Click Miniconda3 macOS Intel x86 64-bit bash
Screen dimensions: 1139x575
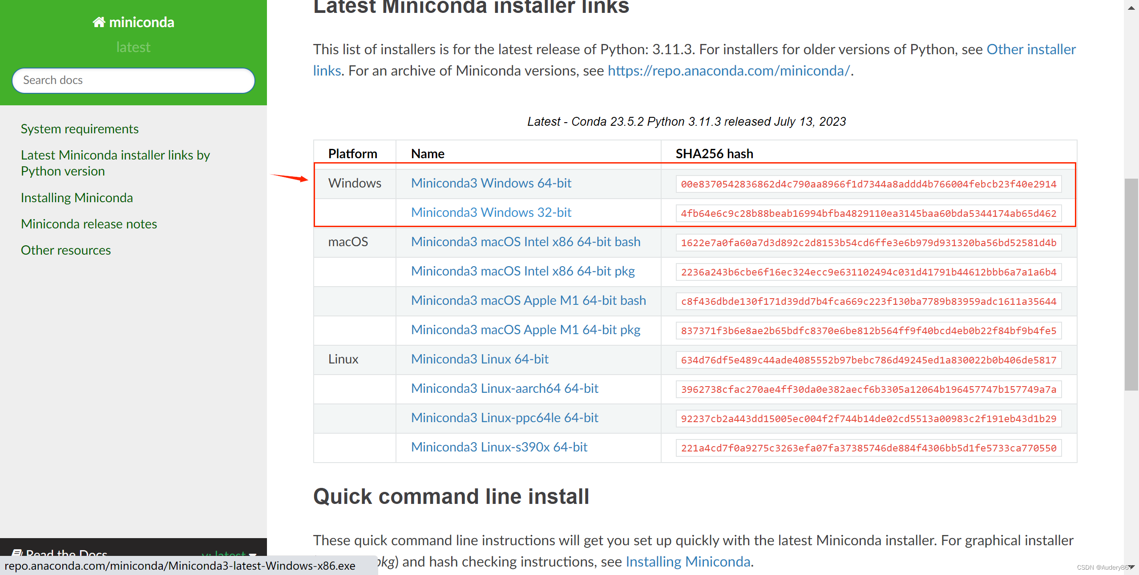click(525, 241)
